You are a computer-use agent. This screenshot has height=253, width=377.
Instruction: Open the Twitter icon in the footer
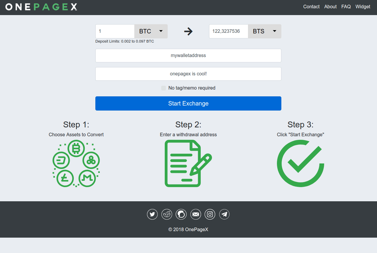point(152,214)
